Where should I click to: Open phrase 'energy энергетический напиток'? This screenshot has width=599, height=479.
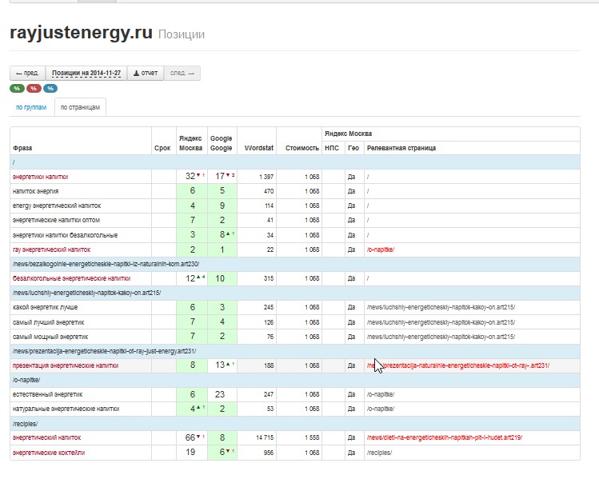[x=57, y=206]
